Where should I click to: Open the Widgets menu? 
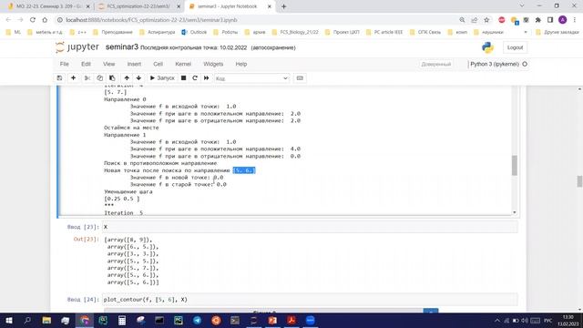pos(213,64)
